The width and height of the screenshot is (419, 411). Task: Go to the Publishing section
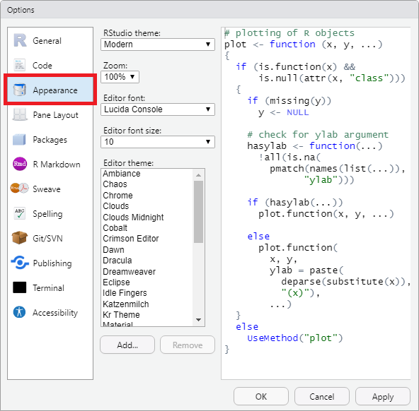50,263
